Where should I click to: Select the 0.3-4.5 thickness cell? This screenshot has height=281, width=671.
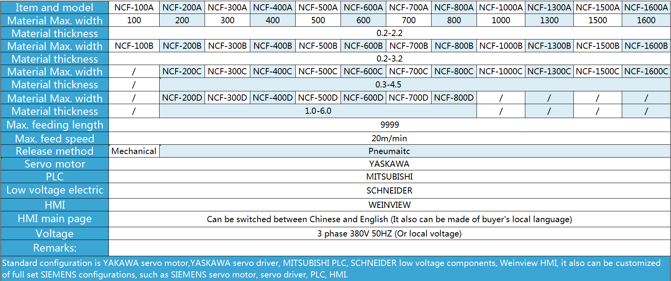coord(415,84)
